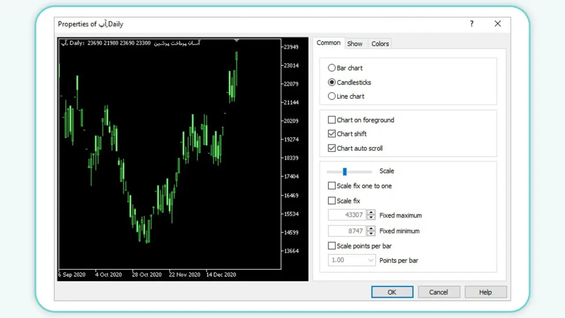565x318 pixels.
Task: Open the Colors tab
Action: tap(380, 44)
